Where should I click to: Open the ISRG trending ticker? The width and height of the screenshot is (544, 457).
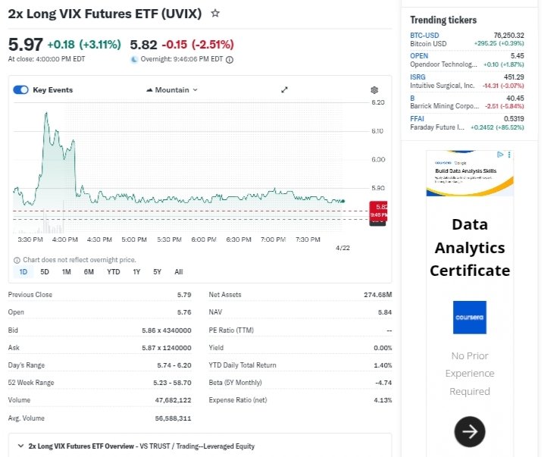coord(419,77)
